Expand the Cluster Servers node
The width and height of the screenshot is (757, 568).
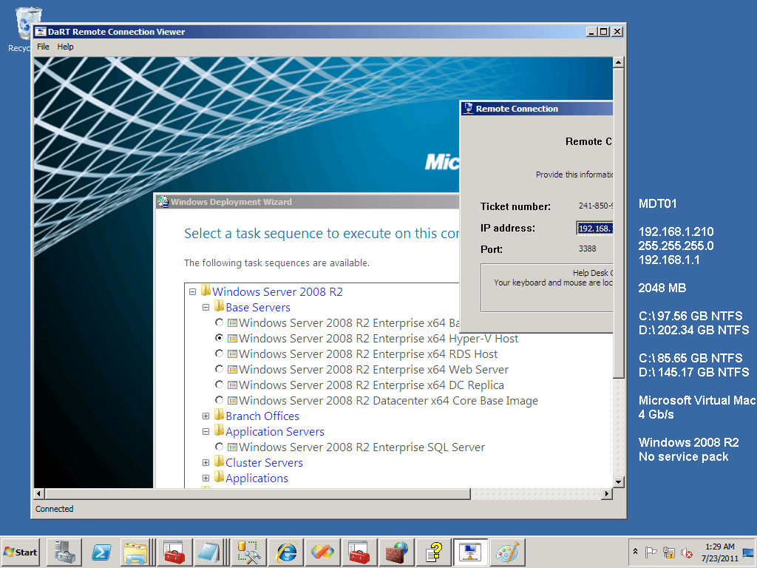[206, 462]
